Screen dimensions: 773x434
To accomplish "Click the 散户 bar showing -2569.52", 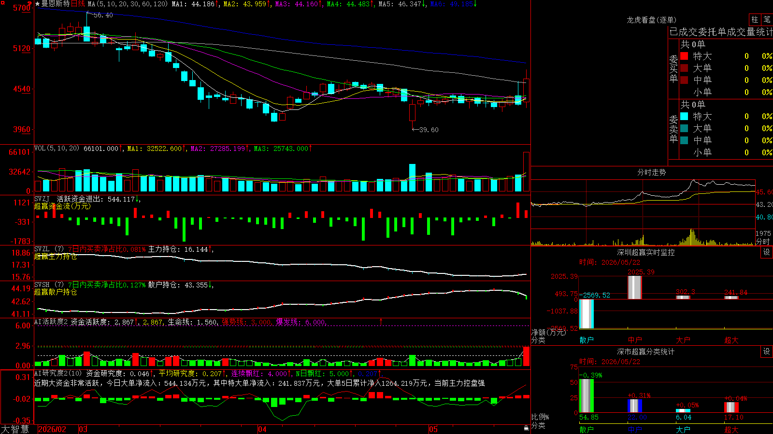I will point(587,314).
